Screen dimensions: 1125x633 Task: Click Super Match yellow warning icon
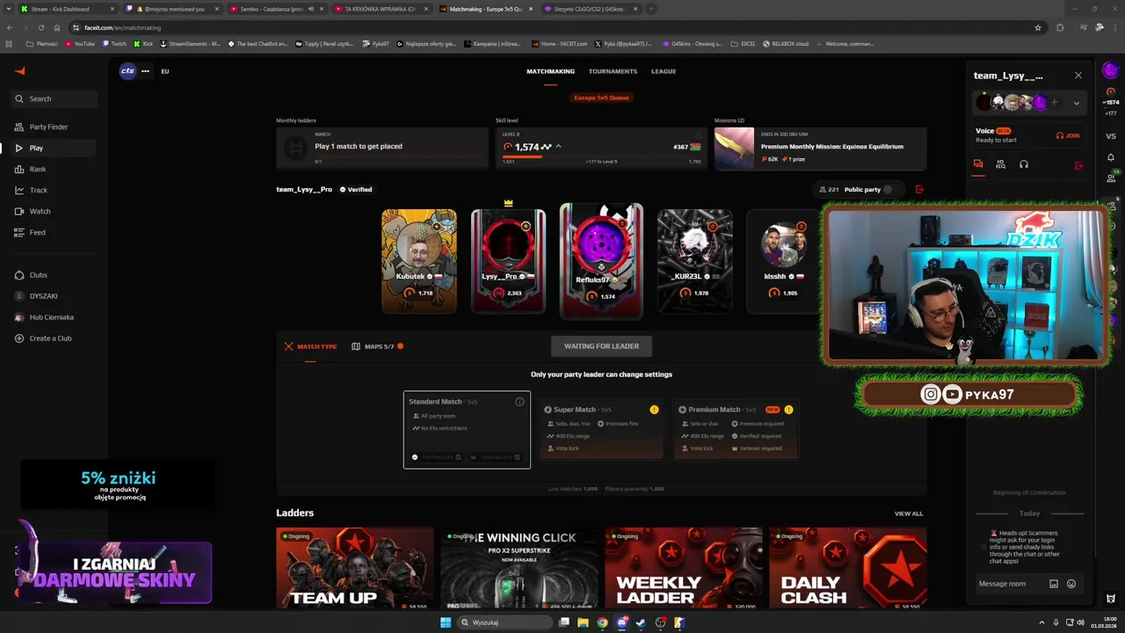coord(654,410)
